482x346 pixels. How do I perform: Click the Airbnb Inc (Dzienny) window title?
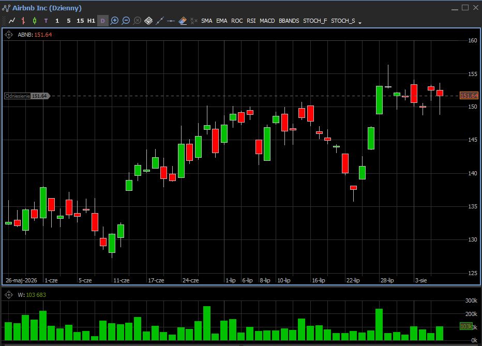47,8
